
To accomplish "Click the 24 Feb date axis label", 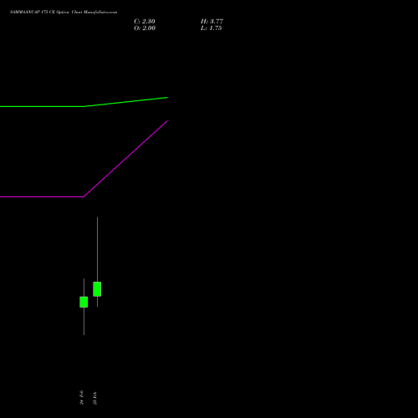I will 82,397.
